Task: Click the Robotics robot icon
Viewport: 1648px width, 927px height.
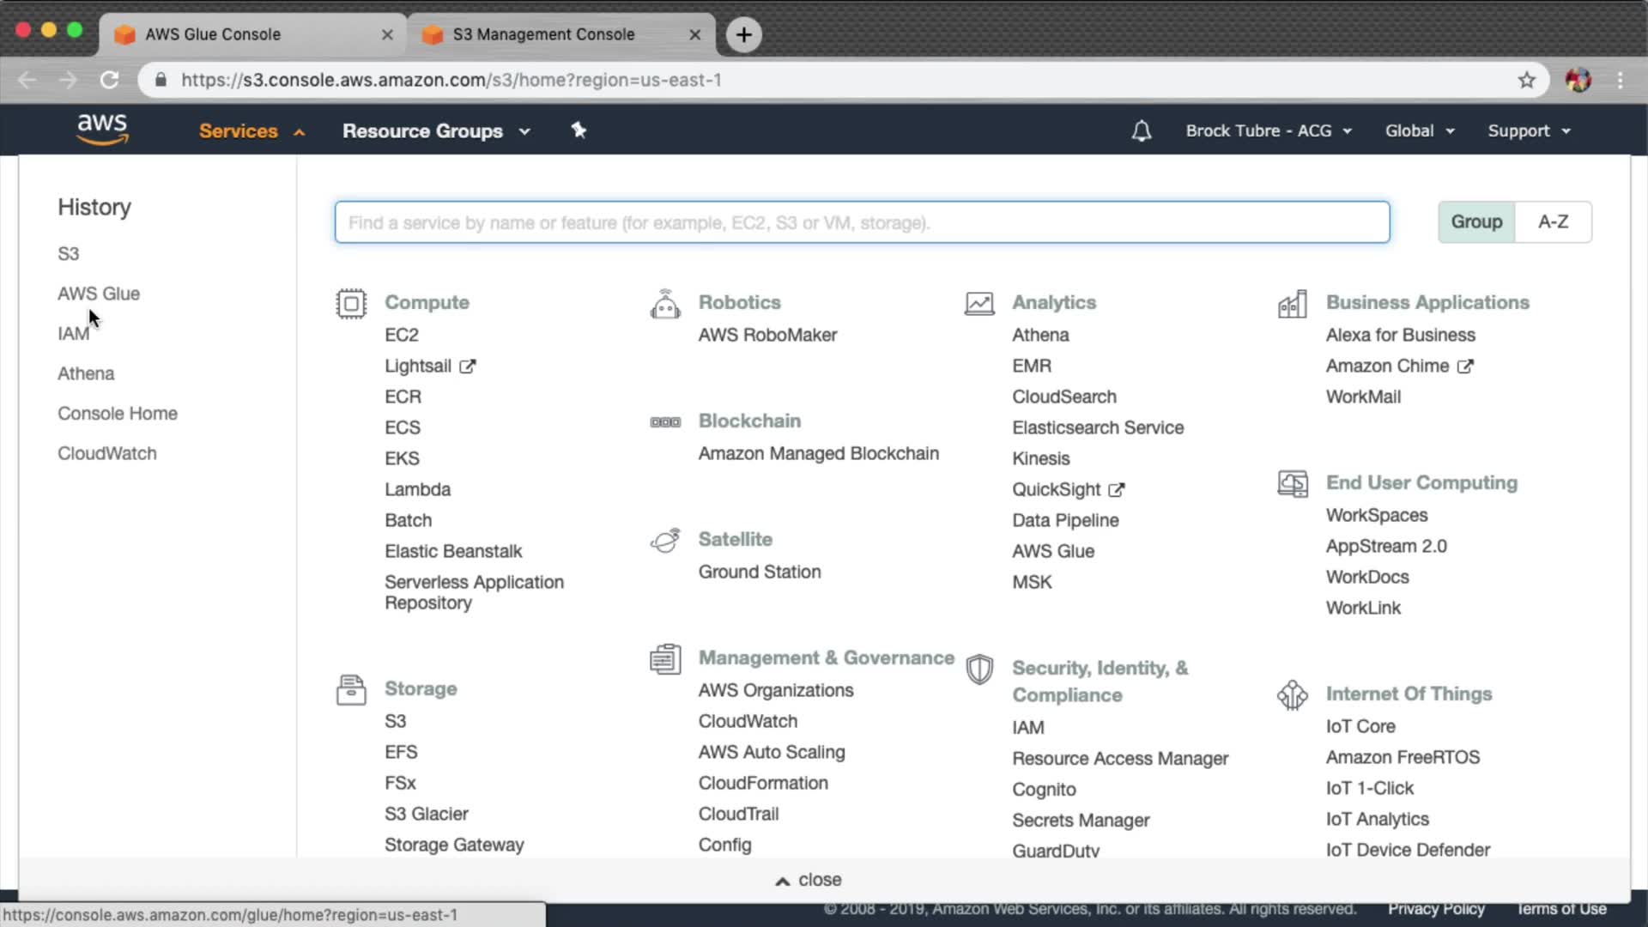Action: point(665,304)
